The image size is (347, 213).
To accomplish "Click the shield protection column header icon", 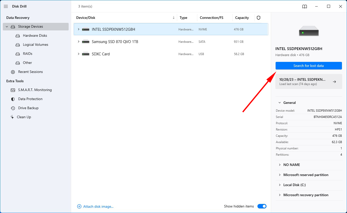I will click(x=258, y=18).
